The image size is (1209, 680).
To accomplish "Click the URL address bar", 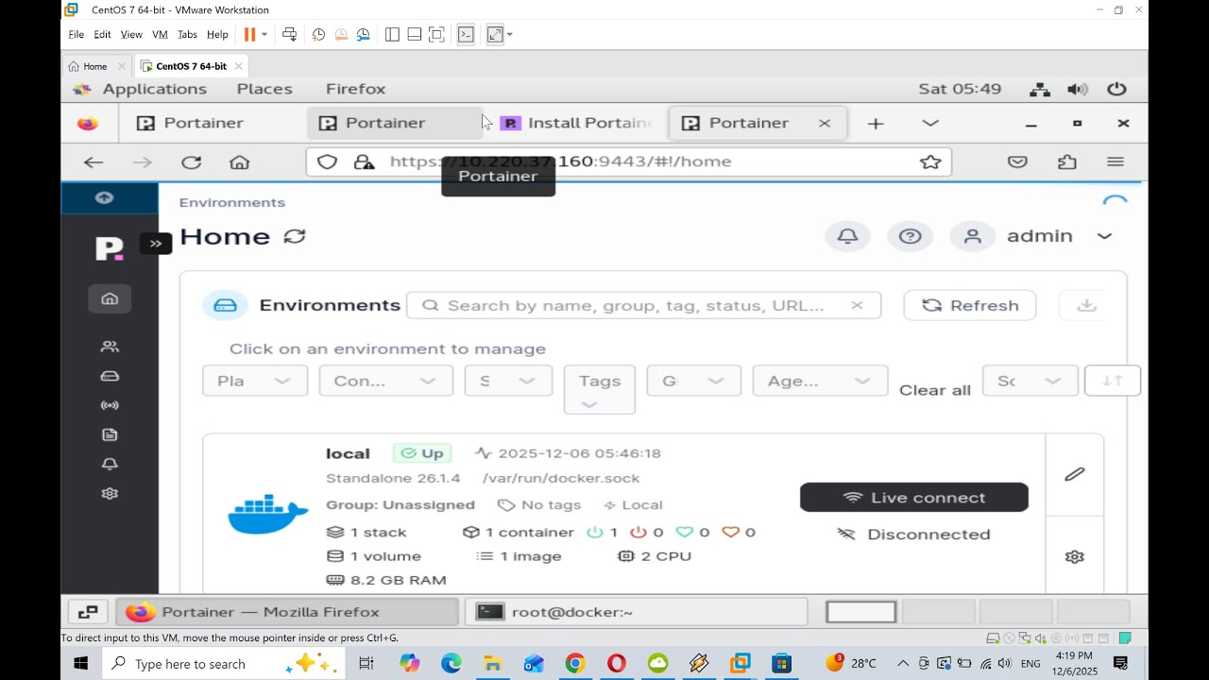I will (628, 161).
